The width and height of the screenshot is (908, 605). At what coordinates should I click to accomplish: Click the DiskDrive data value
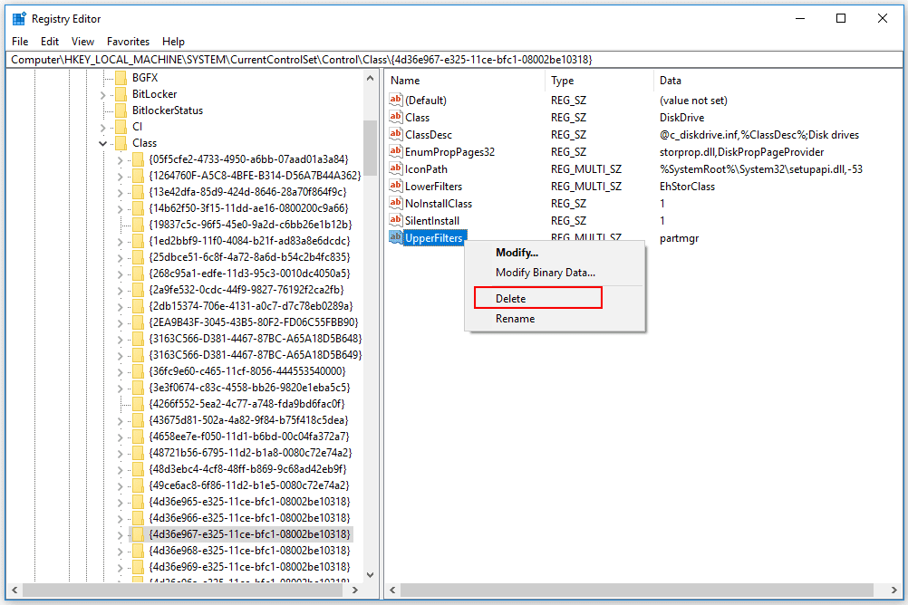681,118
